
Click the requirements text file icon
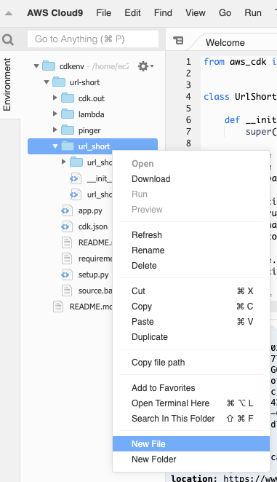point(67,258)
